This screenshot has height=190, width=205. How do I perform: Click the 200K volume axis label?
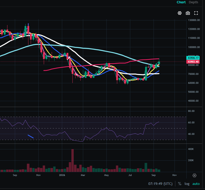point(191,160)
